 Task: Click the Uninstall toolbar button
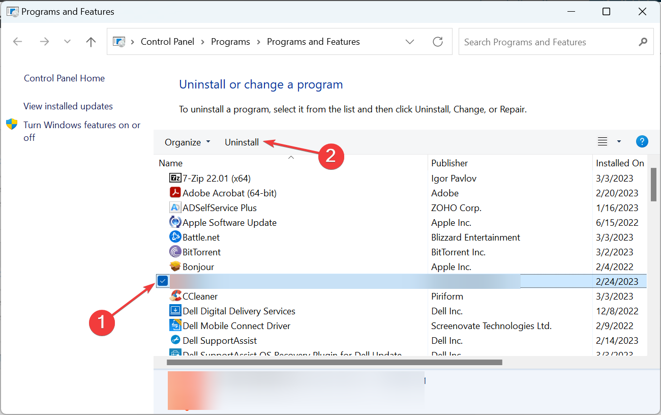[242, 142]
